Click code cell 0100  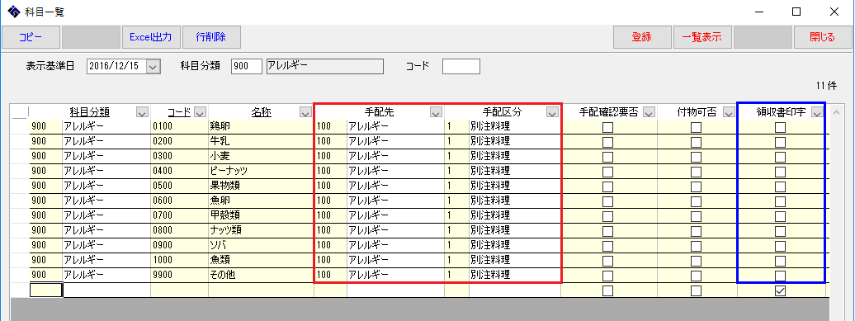[179, 126]
